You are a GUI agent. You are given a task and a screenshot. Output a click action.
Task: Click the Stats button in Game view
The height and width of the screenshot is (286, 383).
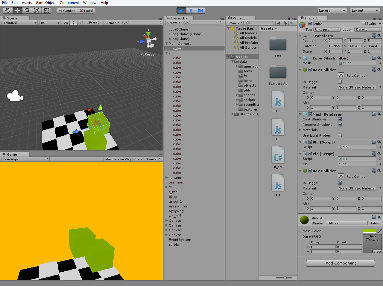tap(138, 159)
